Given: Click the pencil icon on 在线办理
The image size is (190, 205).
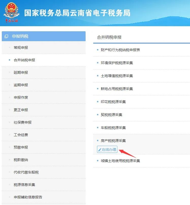Looking at the screenshot, I should 100,150.
